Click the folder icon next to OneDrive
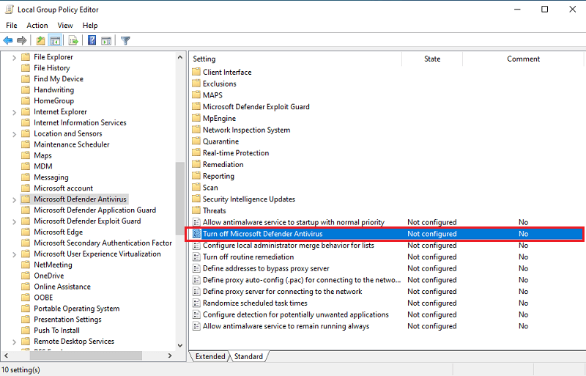This screenshot has width=586, height=376. [x=26, y=276]
